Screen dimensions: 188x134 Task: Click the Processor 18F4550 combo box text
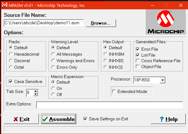(147, 80)
